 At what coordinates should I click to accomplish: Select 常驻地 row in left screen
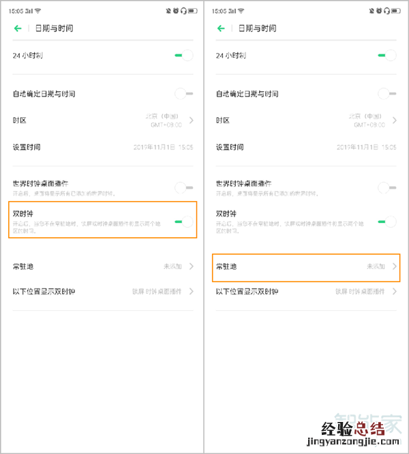tap(103, 267)
